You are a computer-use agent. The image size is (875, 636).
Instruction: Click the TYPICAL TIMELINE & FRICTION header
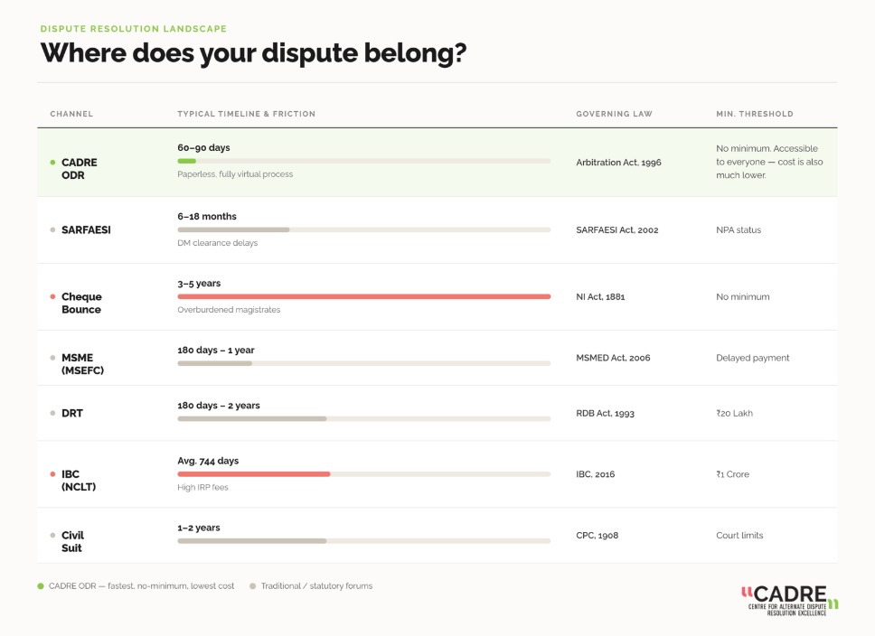(246, 114)
